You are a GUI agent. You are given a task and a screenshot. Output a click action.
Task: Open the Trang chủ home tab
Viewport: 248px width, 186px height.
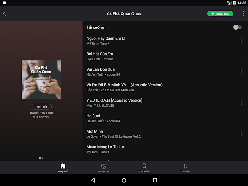(x=63, y=168)
